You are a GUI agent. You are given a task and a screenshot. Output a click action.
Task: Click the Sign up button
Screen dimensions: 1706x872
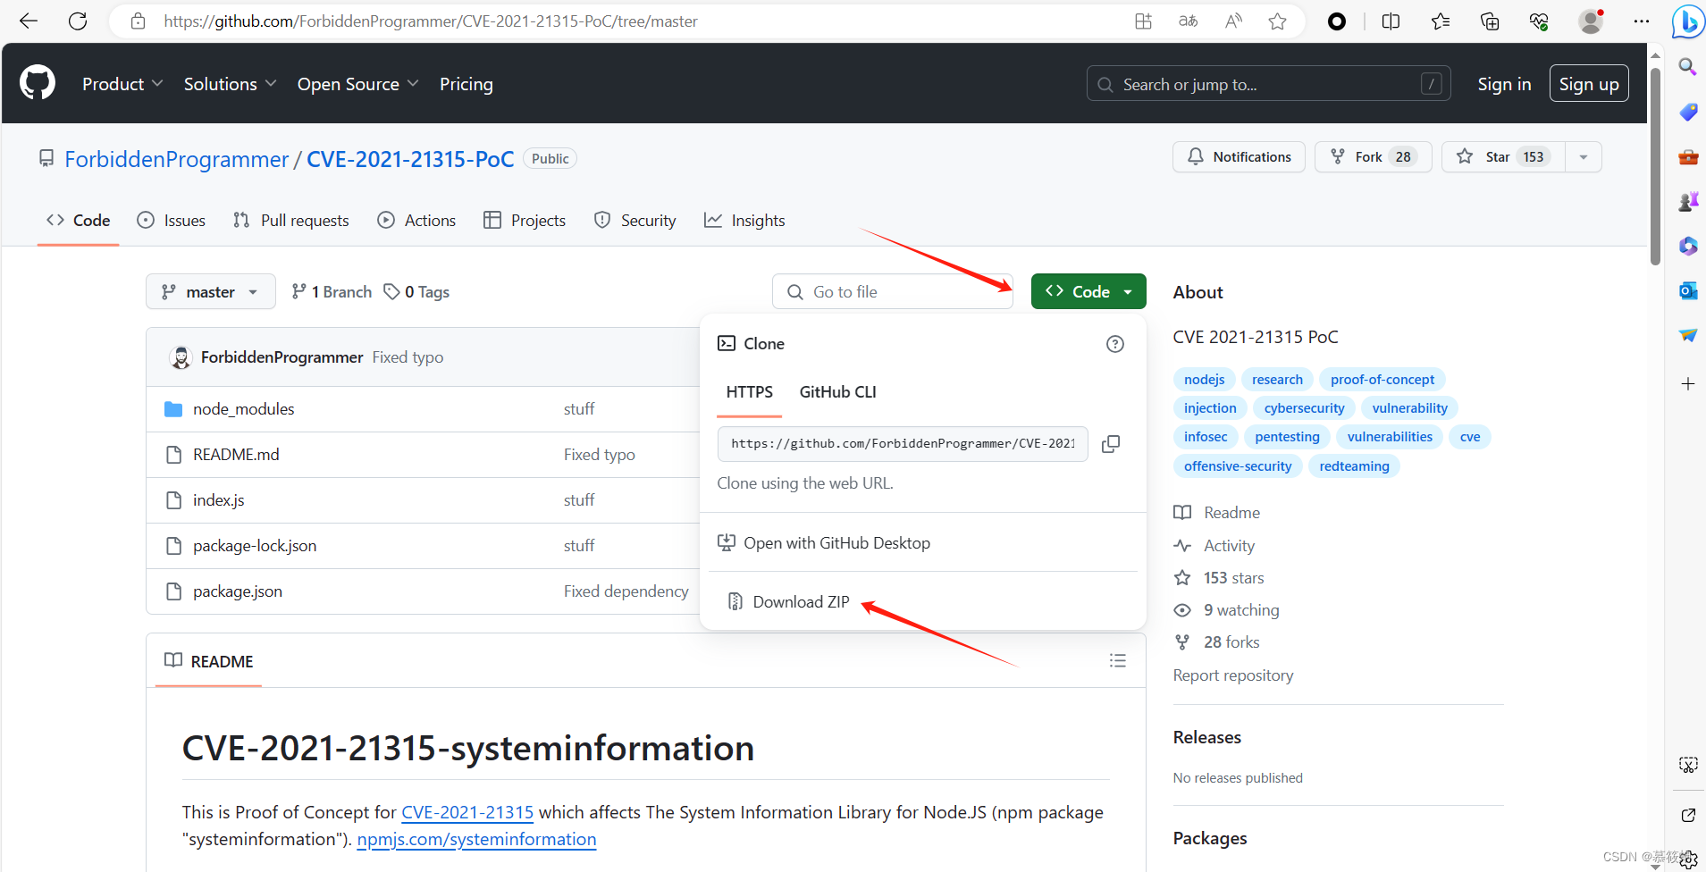[x=1589, y=83]
